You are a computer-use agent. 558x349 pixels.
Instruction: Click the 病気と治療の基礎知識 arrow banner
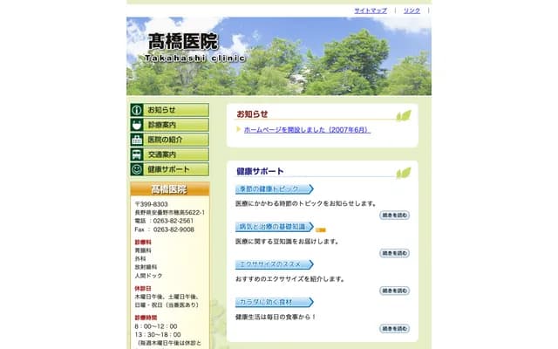tap(275, 227)
